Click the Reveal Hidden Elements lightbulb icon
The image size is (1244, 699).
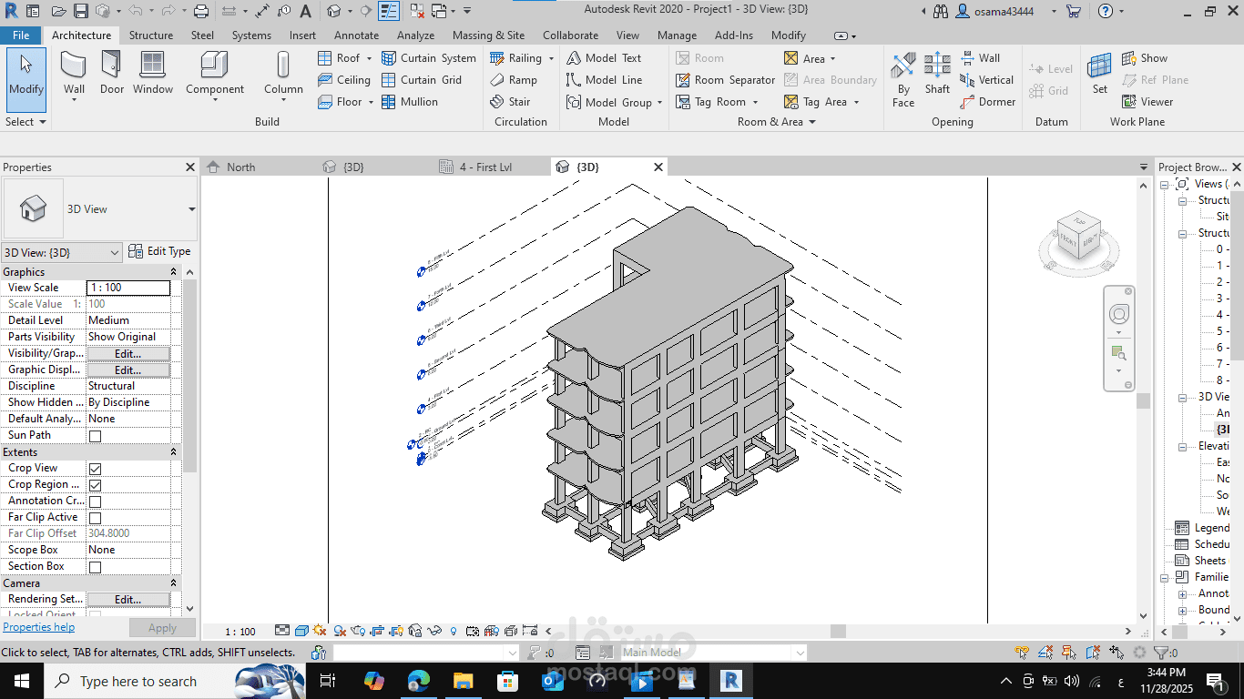(x=454, y=631)
